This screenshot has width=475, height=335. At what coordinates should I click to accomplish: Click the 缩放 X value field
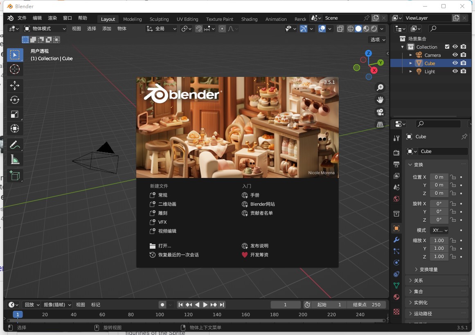point(439,241)
